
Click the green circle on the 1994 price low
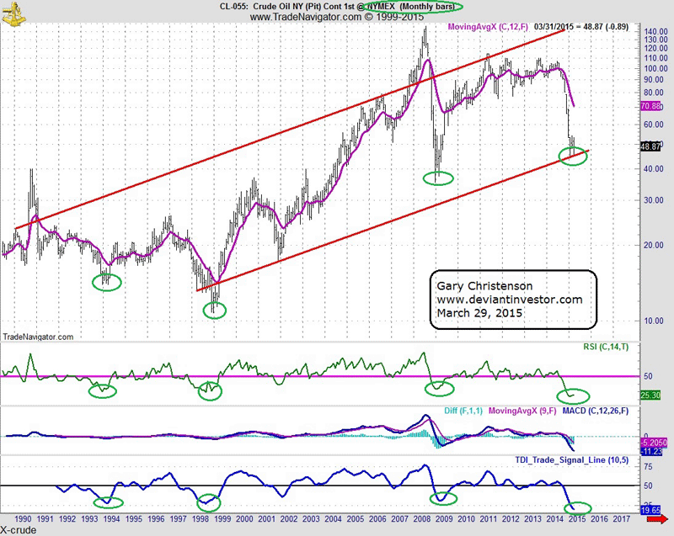click(106, 282)
